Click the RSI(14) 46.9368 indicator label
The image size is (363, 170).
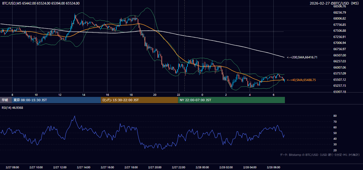12,108
